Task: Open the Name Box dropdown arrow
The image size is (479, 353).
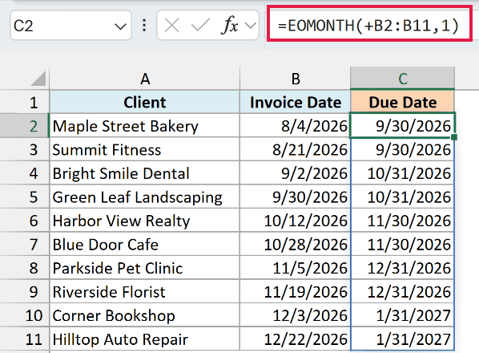Action: click(120, 26)
